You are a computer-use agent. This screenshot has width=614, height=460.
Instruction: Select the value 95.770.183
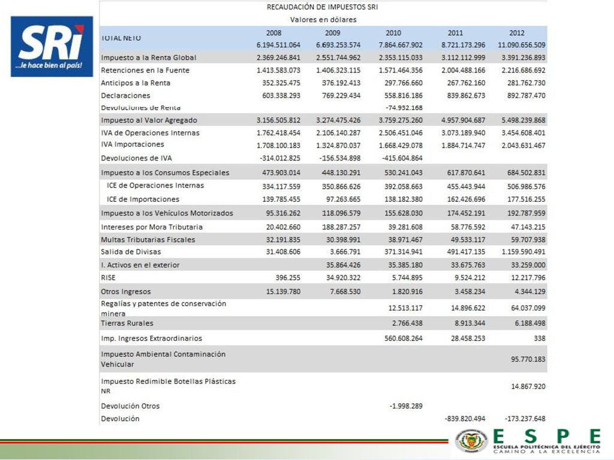click(528, 359)
